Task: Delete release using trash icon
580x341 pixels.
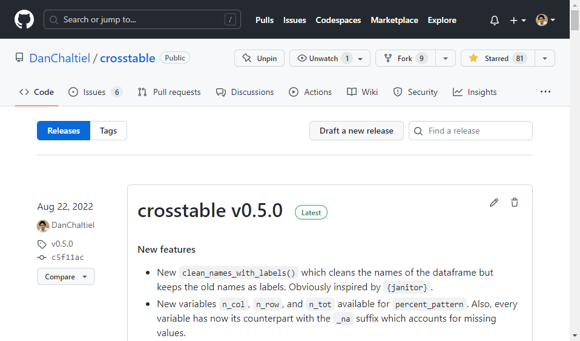Action: pos(515,203)
